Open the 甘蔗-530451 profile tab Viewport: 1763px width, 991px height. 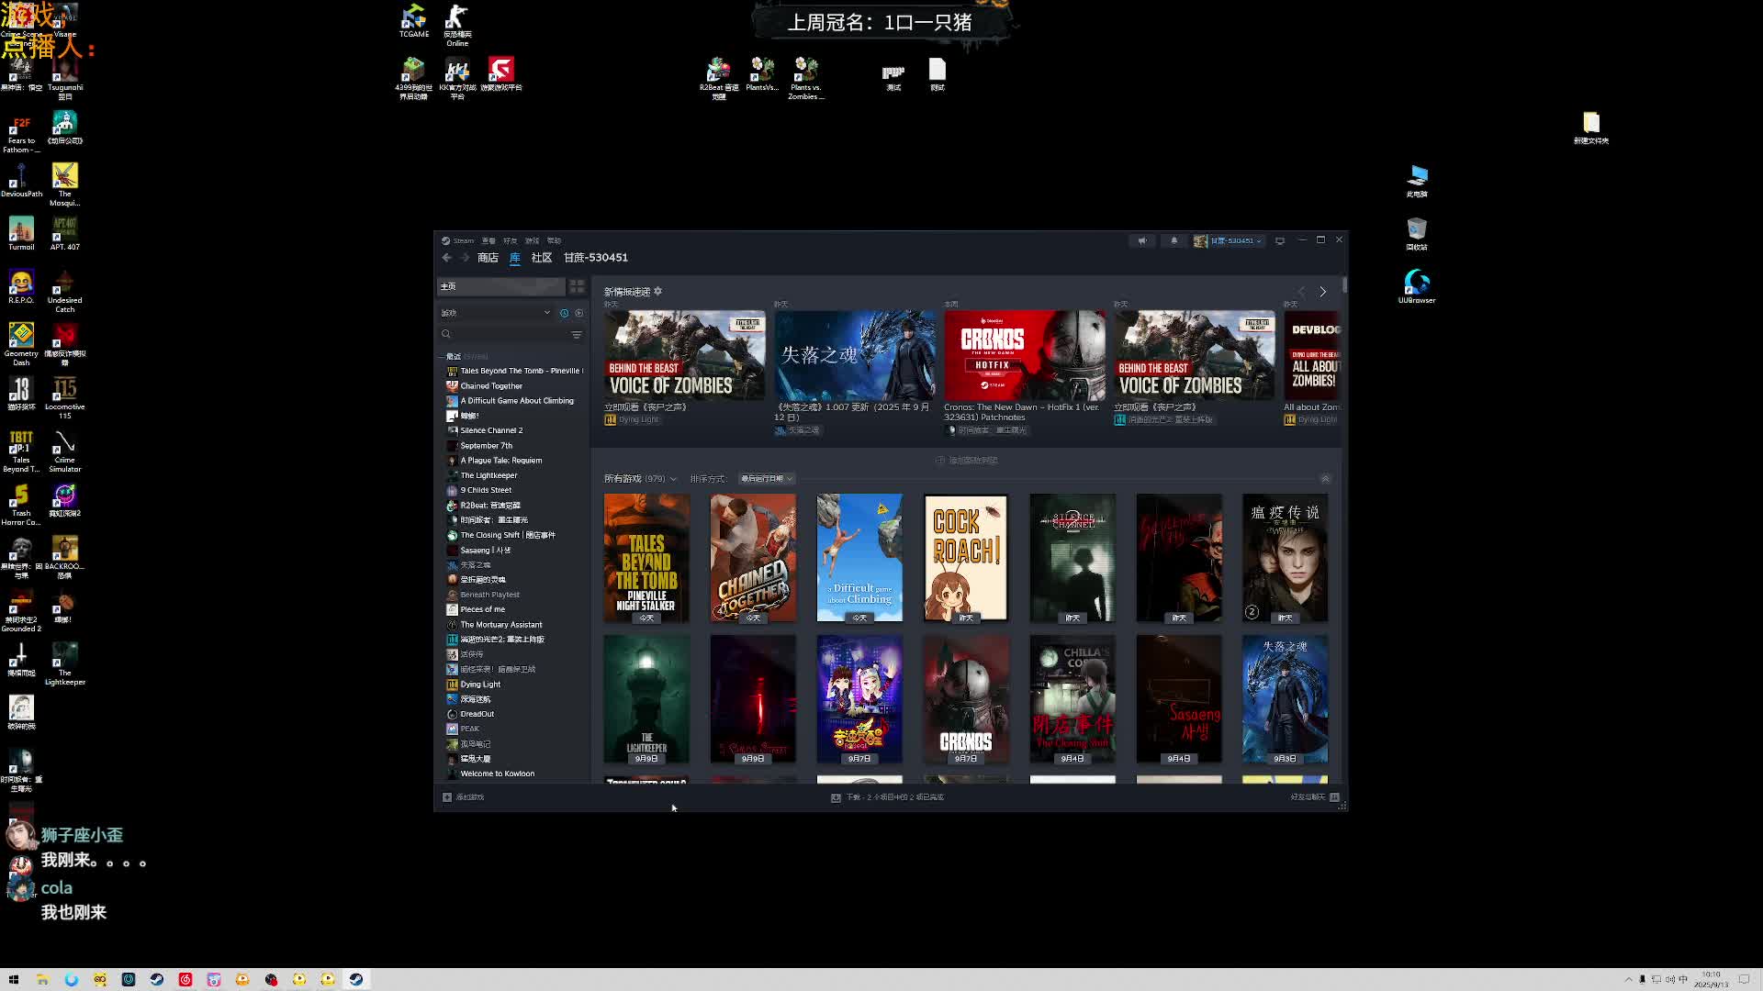596,258
